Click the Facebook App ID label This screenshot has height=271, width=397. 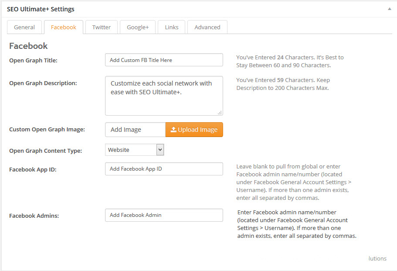tap(33, 169)
